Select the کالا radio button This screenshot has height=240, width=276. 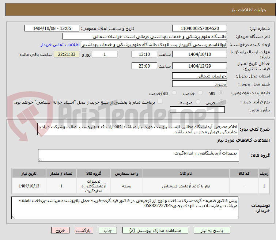pyautogui.click(x=221, y=93)
